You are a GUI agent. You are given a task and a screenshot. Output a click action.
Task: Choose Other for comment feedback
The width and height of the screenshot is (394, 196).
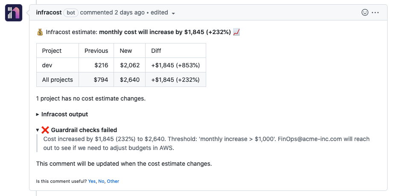(113, 181)
